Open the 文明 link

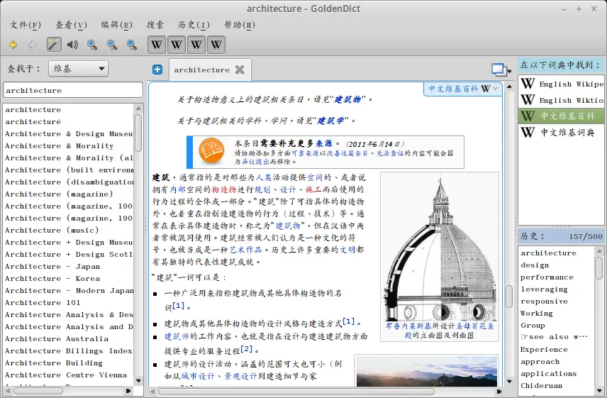tap(347, 250)
